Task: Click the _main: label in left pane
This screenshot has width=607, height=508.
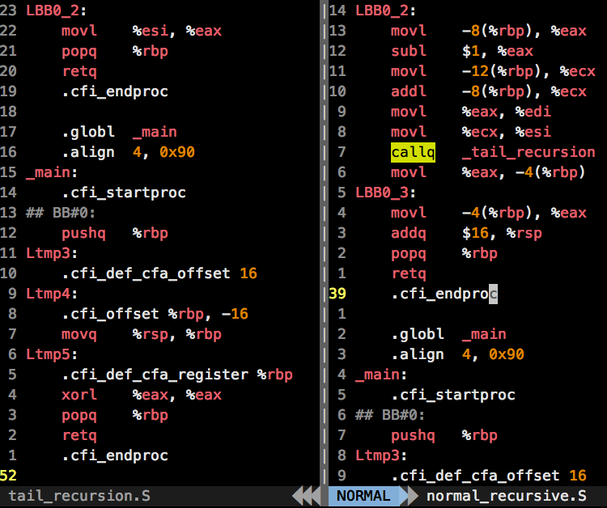Action: (52, 172)
